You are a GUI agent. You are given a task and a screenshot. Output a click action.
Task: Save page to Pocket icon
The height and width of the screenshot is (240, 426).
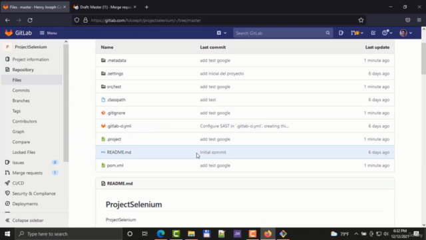[407, 20]
